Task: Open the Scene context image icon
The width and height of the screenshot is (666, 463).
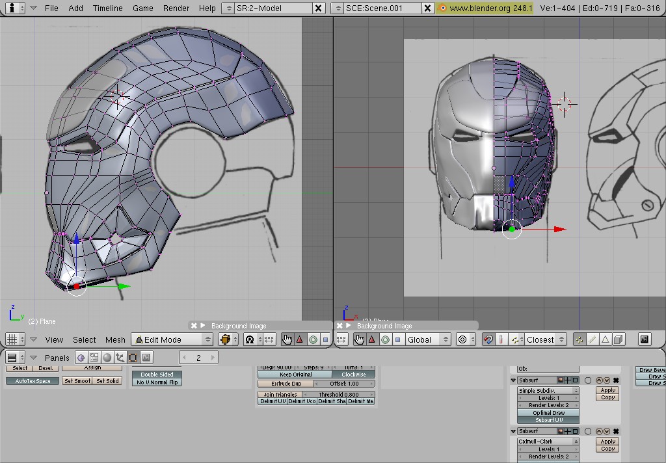Action: (x=146, y=358)
